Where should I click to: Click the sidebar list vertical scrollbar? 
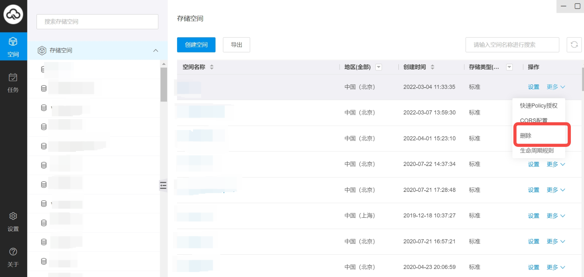point(164,85)
